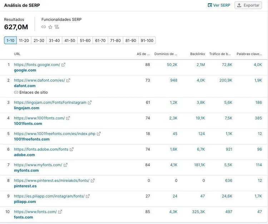Open the dafont.com domain link
This screenshot has height=224, width=268.
coord(25,86)
